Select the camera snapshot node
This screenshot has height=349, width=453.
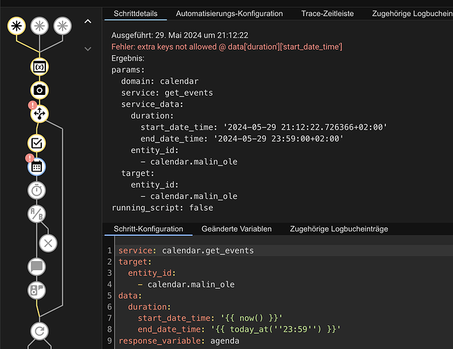point(40,91)
